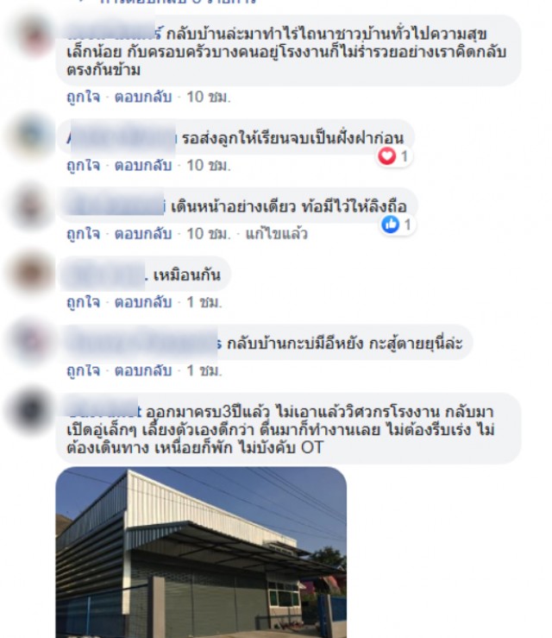Click ตอบกลับ under the เดินหน้าอย่างเดียว comment
This screenshot has width=552, height=638.
tap(143, 234)
